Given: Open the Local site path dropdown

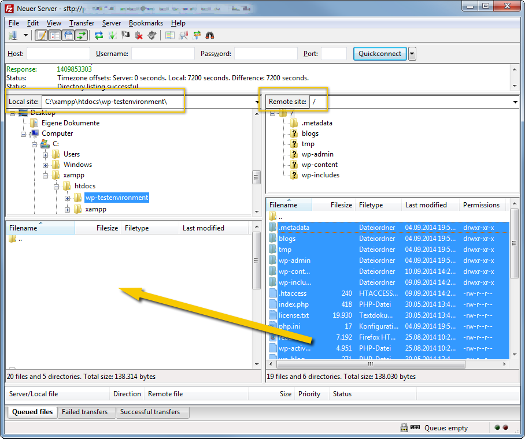Looking at the screenshot, I should 257,102.
